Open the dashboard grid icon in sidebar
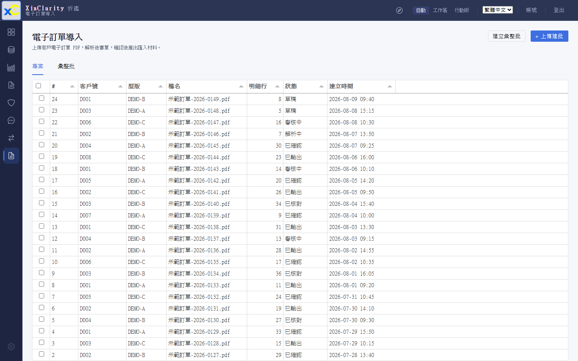The height and width of the screenshot is (361, 578). pyautogui.click(x=11, y=32)
